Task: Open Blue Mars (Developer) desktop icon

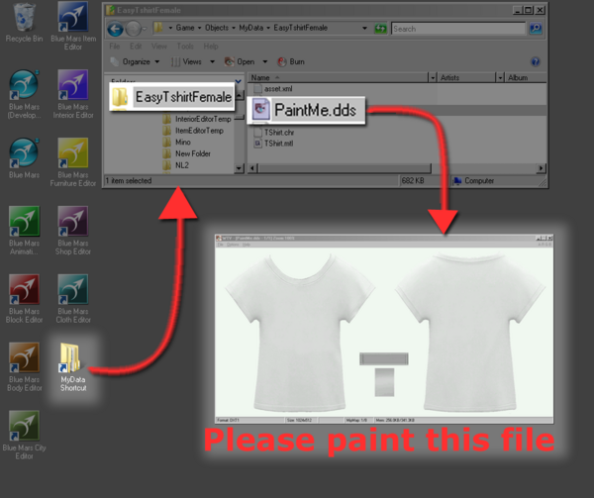Action: coord(24,94)
